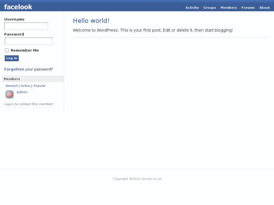Open the Hello world! post title
Screen dimensions: 274x205
pos(91,21)
